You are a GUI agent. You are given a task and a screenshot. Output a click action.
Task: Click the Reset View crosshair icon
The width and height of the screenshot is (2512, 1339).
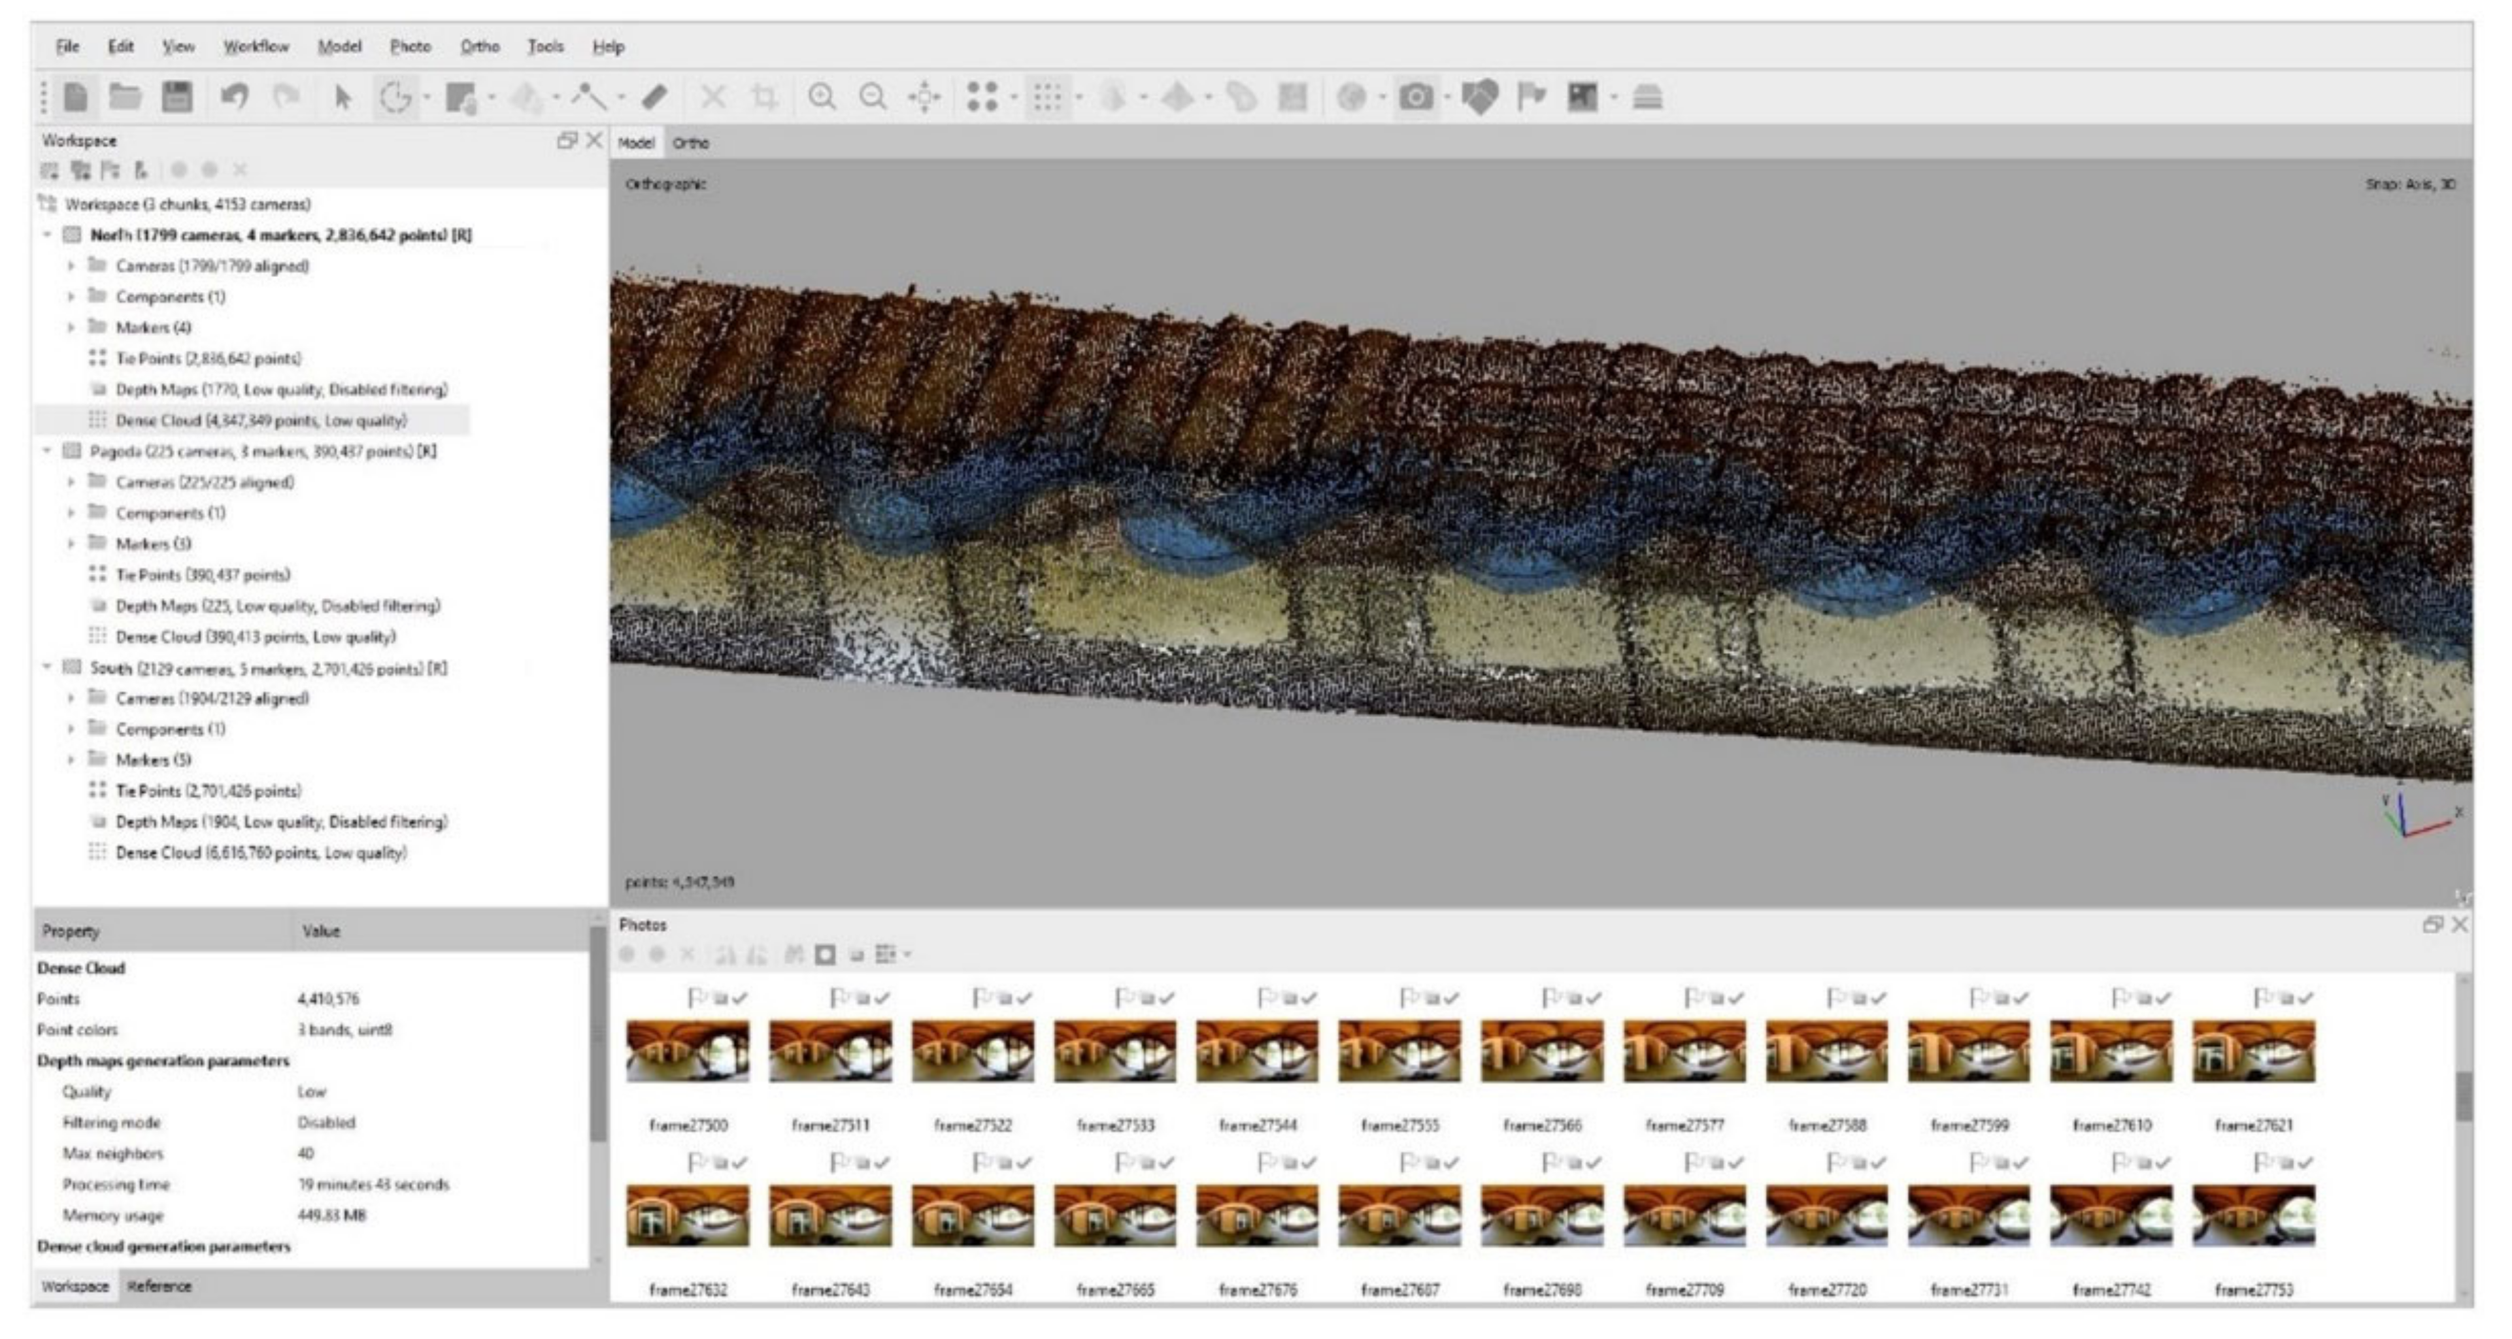tap(924, 97)
